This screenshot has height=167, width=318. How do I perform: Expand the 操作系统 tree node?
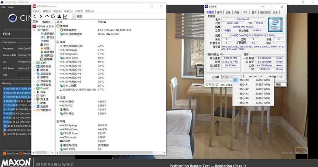click(x=34, y=66)
